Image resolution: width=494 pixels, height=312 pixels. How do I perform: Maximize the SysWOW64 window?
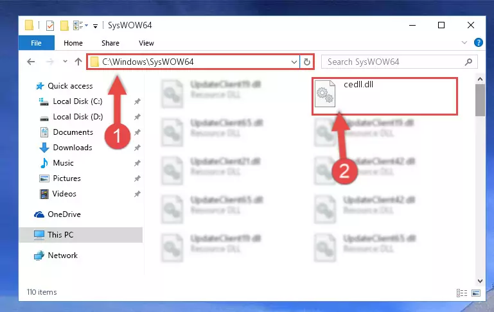tap(441, 25)
